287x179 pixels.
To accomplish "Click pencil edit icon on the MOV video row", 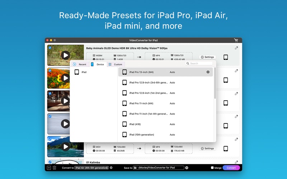I will [x=236, y=139].
